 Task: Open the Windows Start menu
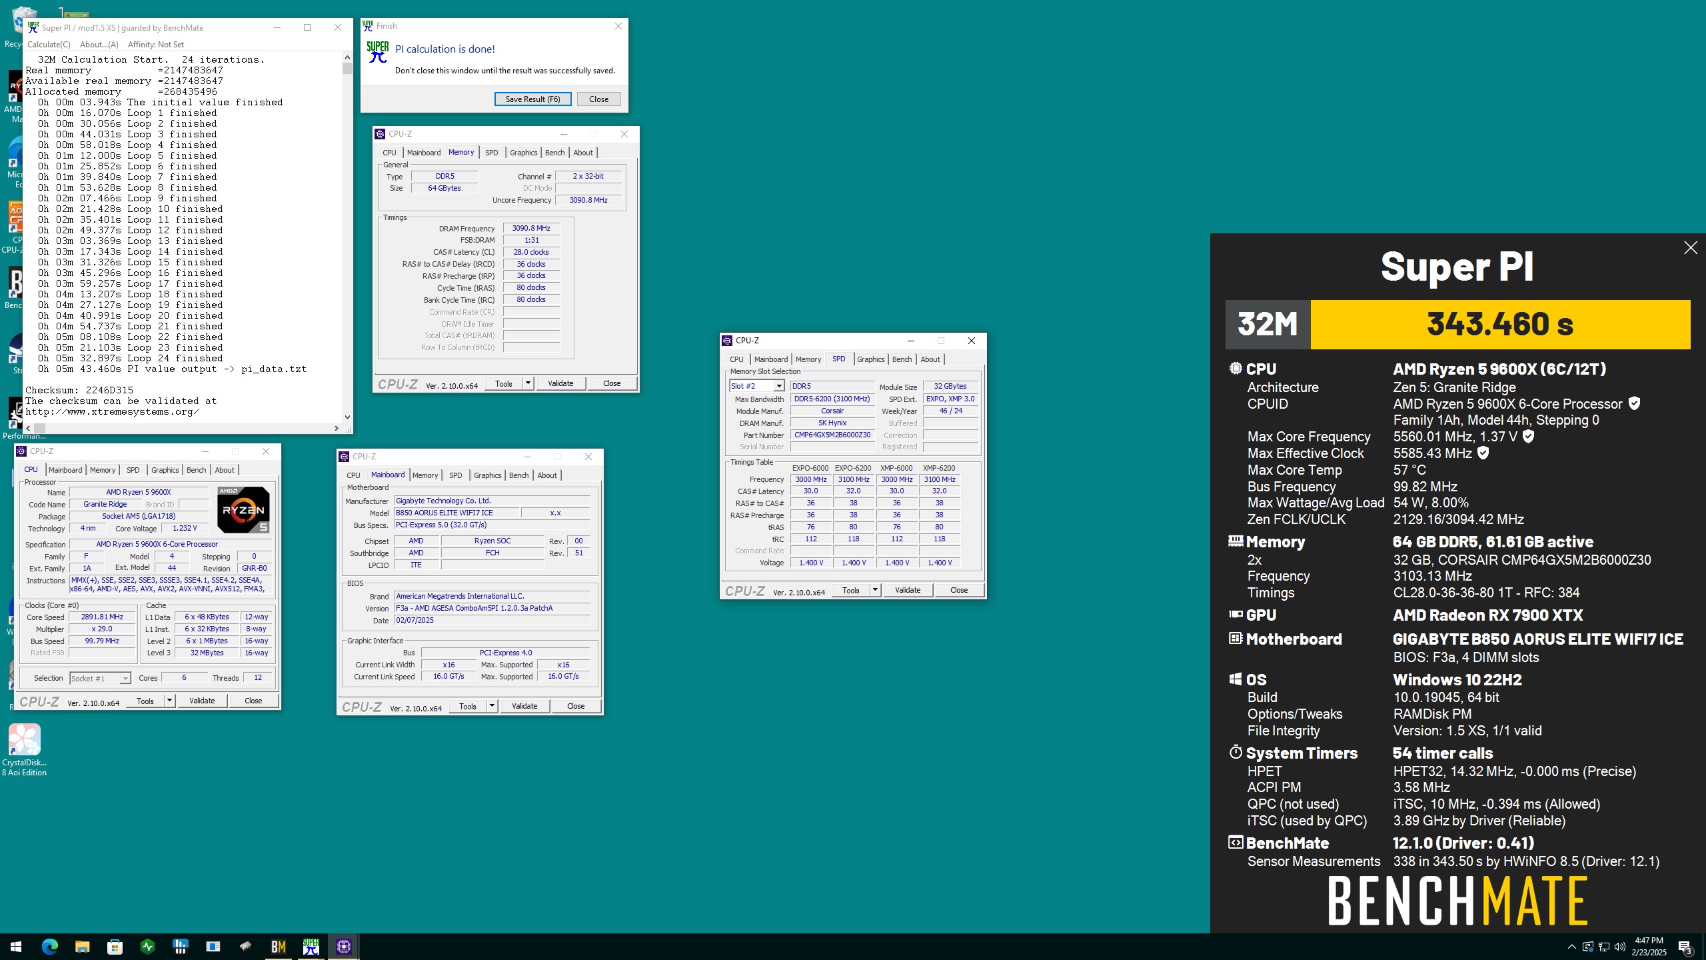tap(16, 946)
